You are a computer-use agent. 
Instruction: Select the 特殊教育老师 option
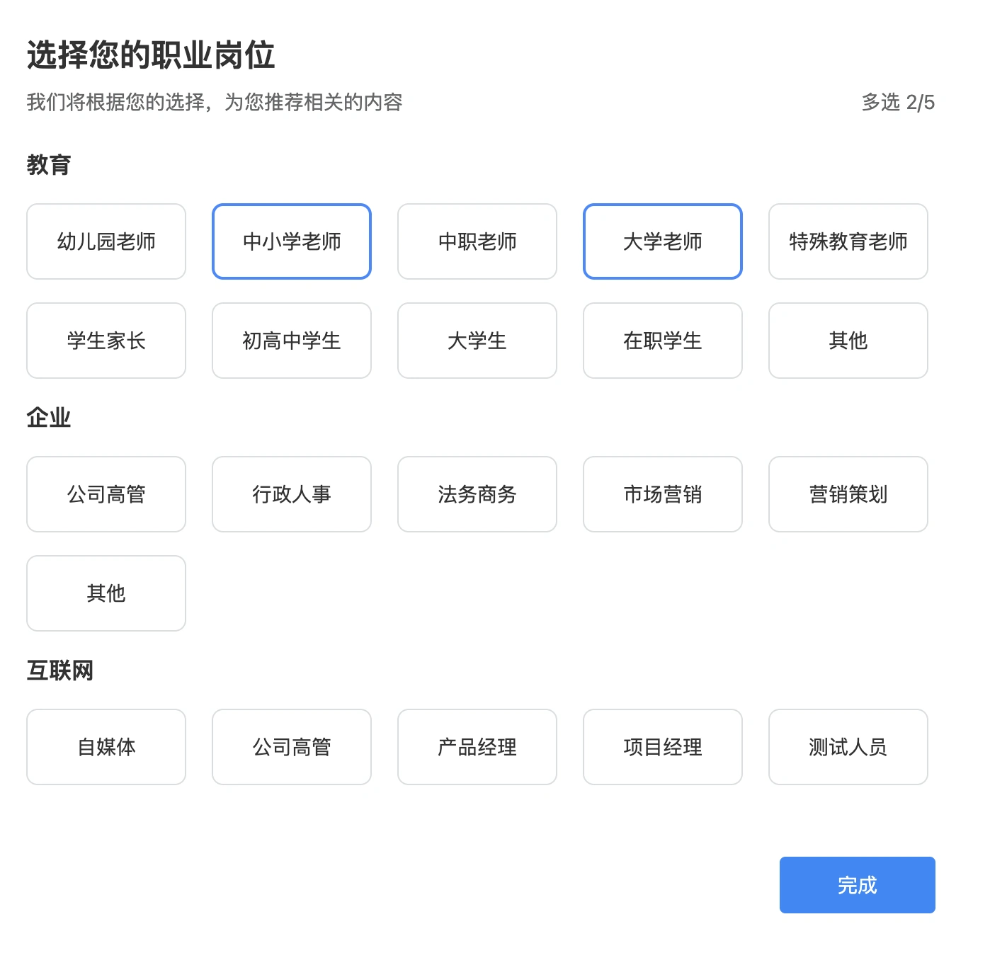pos(848,241)
